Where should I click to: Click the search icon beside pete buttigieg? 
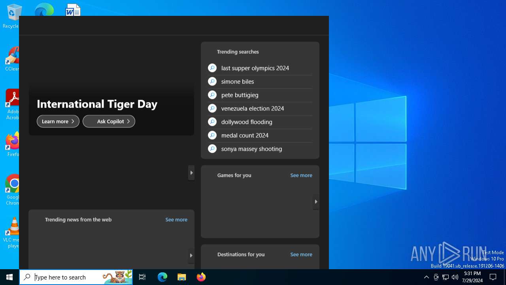212,95
